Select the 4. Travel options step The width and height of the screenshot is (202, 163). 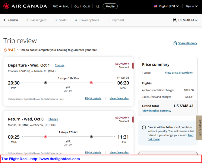click(87, 20)
